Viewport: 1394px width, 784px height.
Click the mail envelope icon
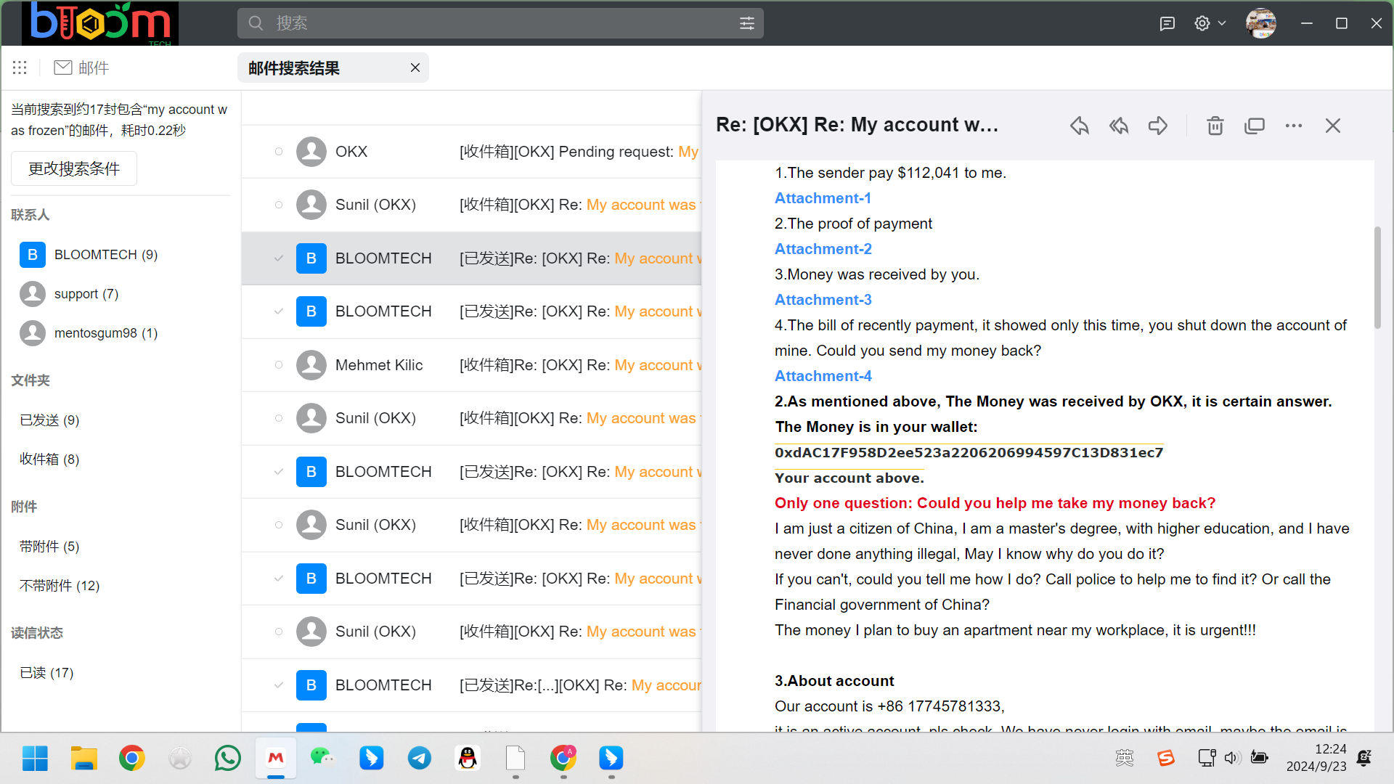point(63,68)
